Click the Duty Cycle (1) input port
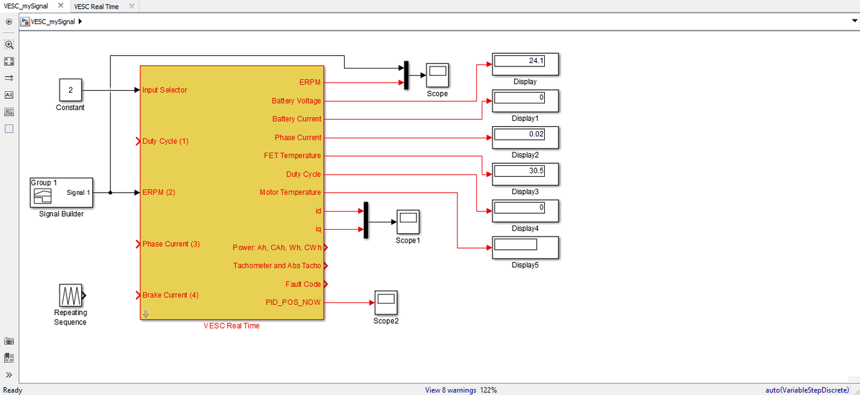This screenshot has height=395, width=860. tap(165, 141)
